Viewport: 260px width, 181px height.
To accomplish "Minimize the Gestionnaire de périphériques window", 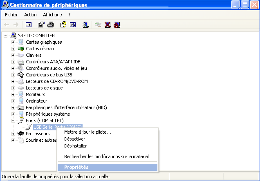I will point(235,4).
